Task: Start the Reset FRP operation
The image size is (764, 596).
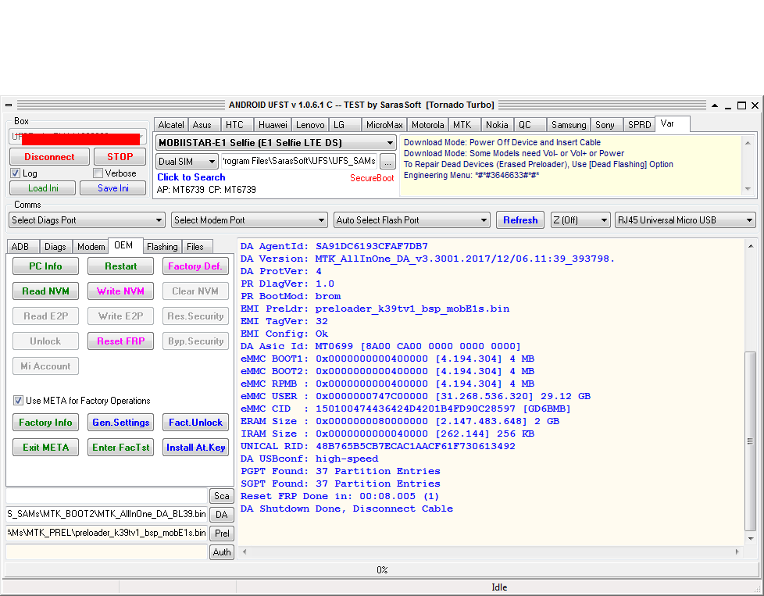Action: (120, 341)
